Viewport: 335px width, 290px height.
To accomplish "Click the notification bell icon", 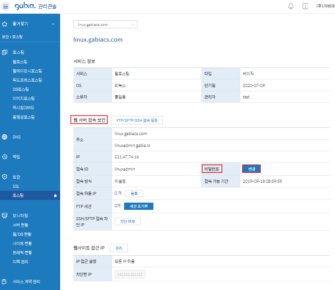I will point(291,6).
